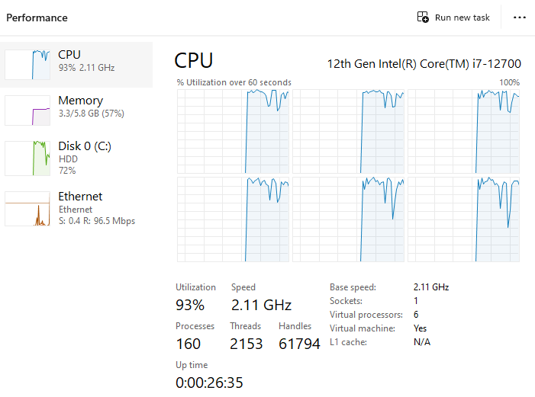Click the 93% utilization value
This screenshot has height=397, width=535.
point(190,305)
